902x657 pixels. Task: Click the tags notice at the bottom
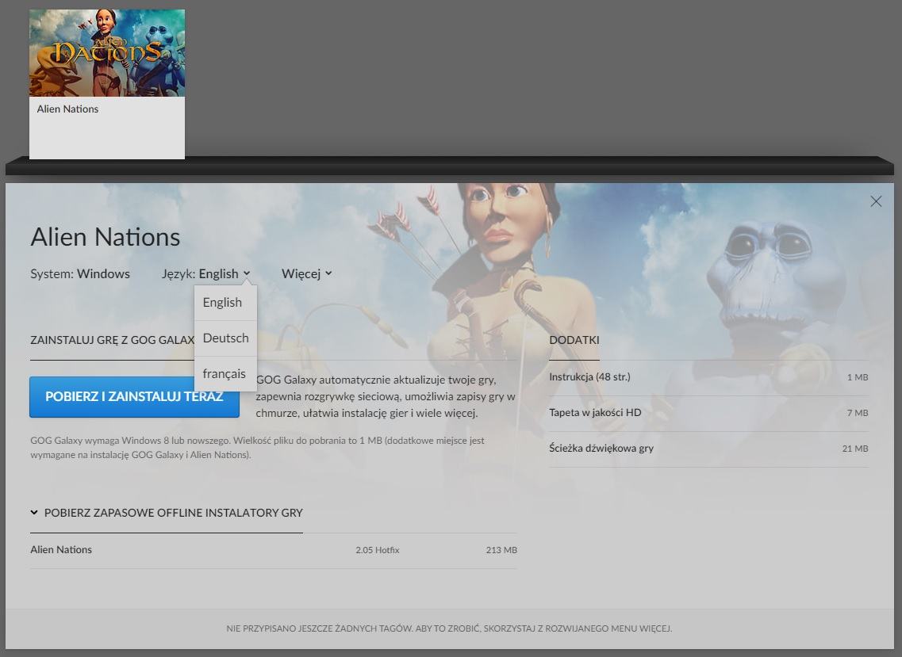pyautogui.click(x=449, y=628)
